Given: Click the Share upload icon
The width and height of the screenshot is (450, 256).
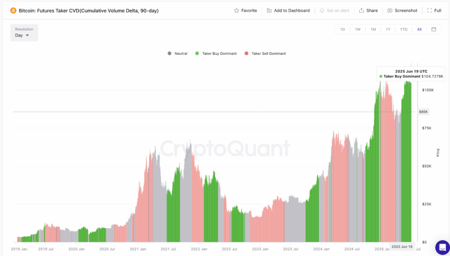Looking at the screenshot, I should 362,11.
